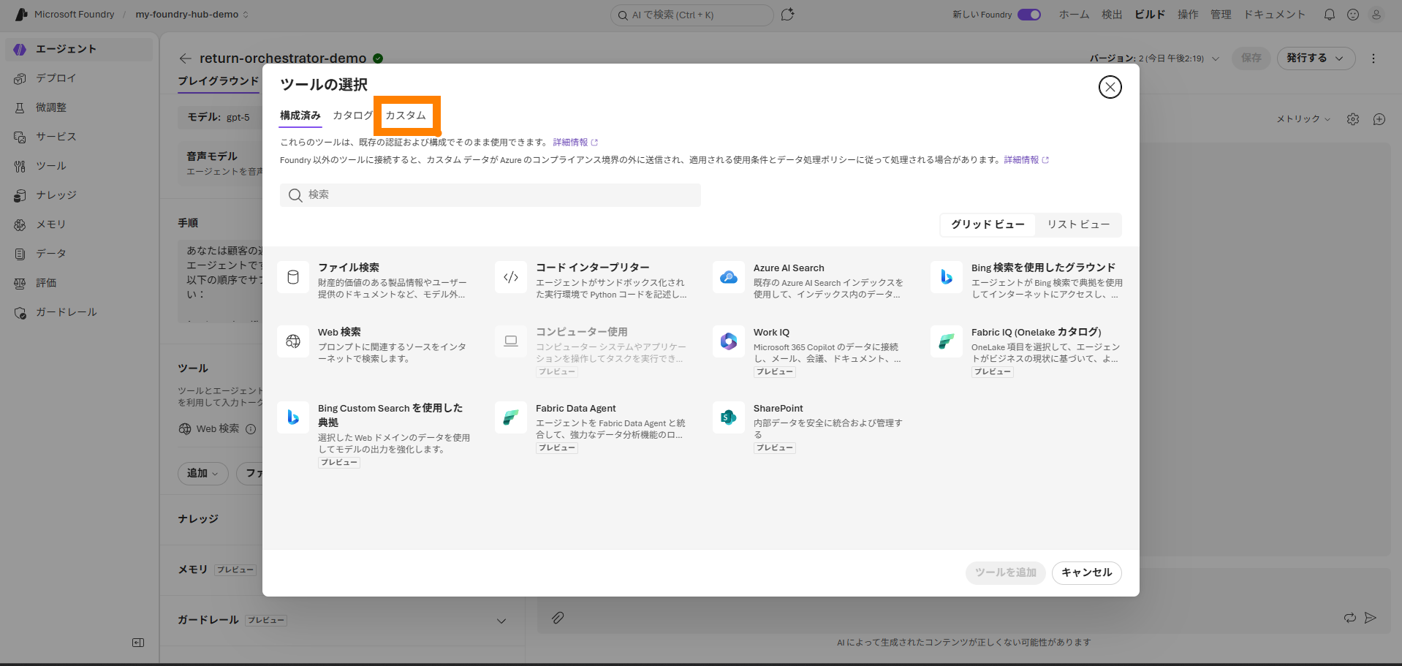This screenshot has width=1402, height=666.
Task: Expand the メトリック dropdown
Action: [1303, 119]
